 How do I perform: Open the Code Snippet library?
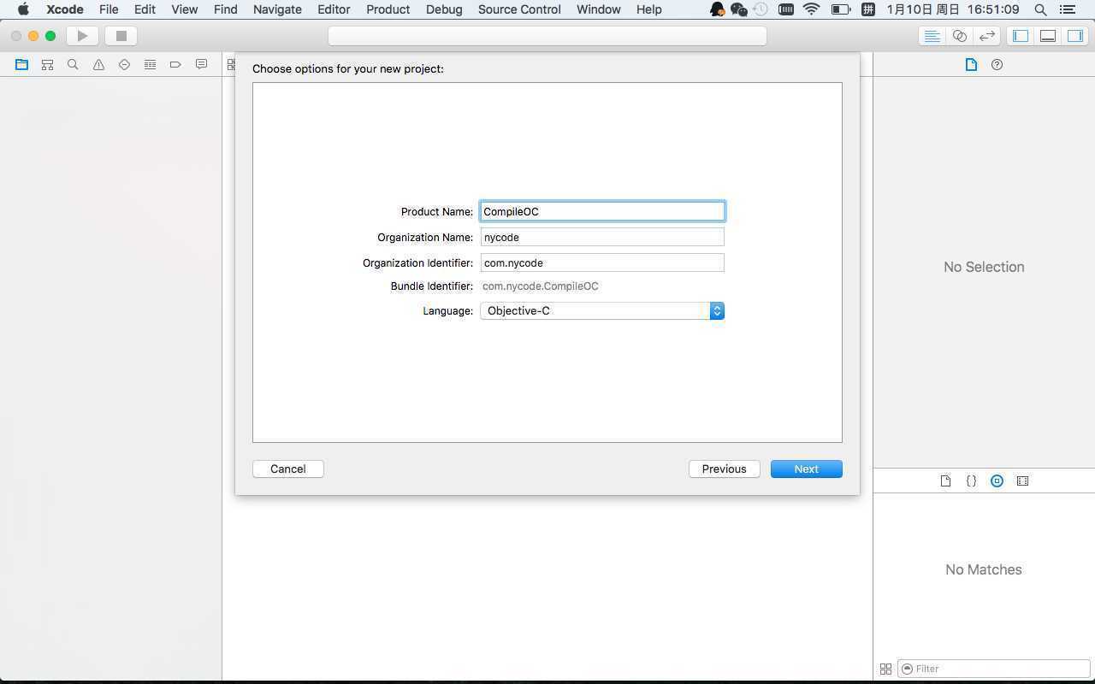pyautogui.click(x=971, y=481)
